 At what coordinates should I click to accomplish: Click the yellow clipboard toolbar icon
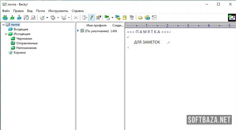pyautogui.click(x=125, y=18)
